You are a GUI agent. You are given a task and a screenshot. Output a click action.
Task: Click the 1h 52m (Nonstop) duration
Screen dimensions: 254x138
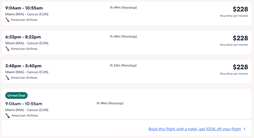[123, 65]
